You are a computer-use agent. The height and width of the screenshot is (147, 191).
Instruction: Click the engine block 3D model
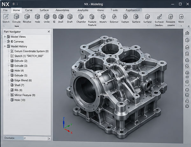click(117, 86)
